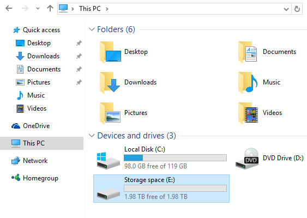Collapse the Devices and drives section
This screenshot has width=307, height=218.
coord(92,135)
